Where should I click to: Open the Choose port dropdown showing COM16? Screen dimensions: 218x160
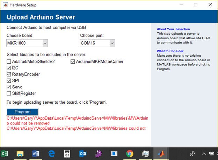[97, 43]
